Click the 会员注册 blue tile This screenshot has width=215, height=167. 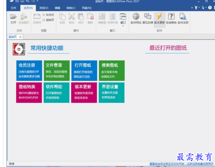coord(29,71)
